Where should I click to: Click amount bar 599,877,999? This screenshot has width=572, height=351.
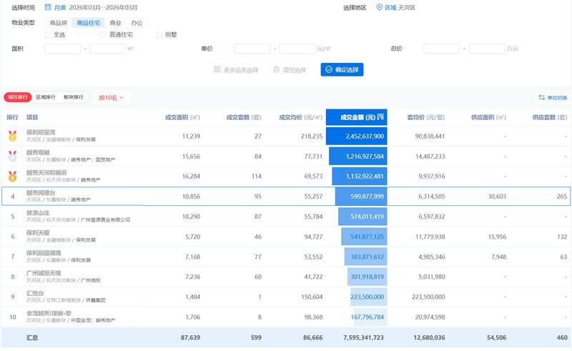tap(361, 197)
